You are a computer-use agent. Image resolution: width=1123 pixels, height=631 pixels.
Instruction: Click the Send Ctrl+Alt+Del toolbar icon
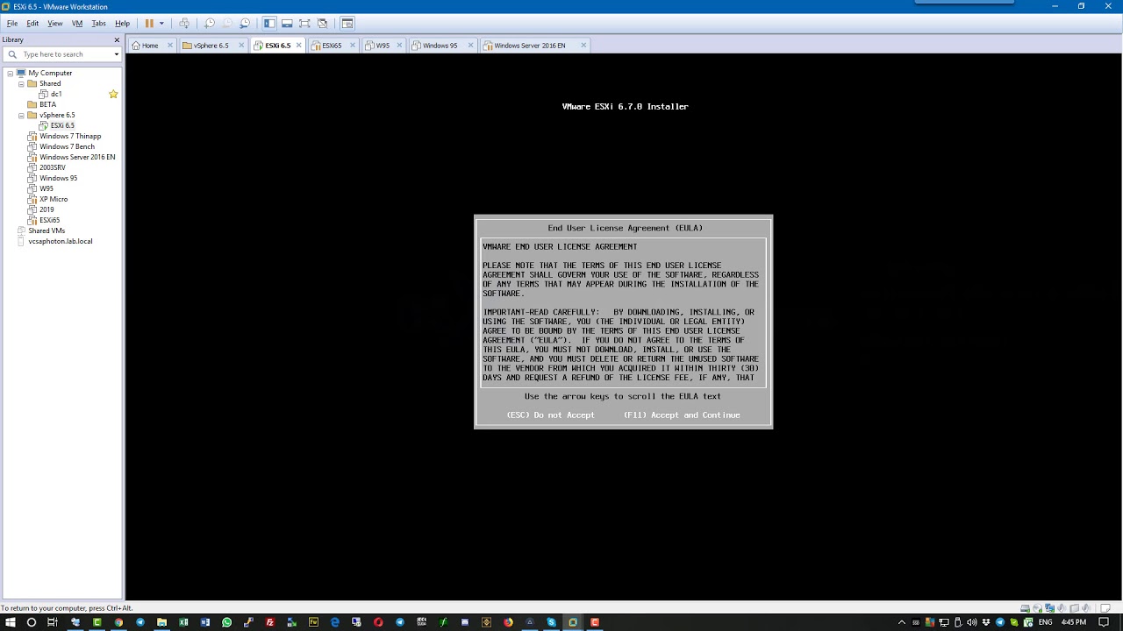(184, 24)
